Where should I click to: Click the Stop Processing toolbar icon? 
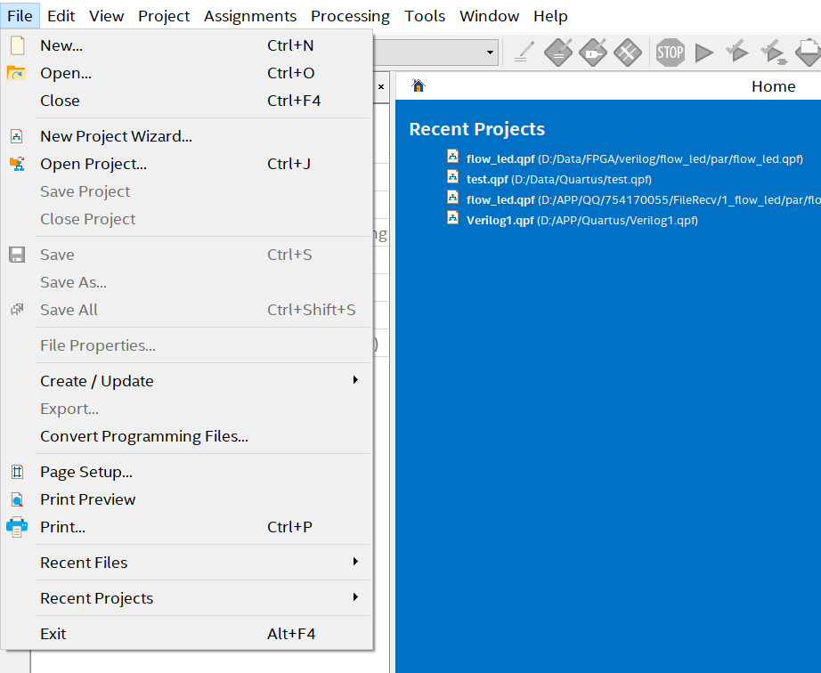[x=671, y=53]
